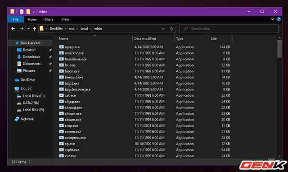This screenshot has width=288, height=172.
Task: Click the comm.exe file name
Action: tap(73, 132)
